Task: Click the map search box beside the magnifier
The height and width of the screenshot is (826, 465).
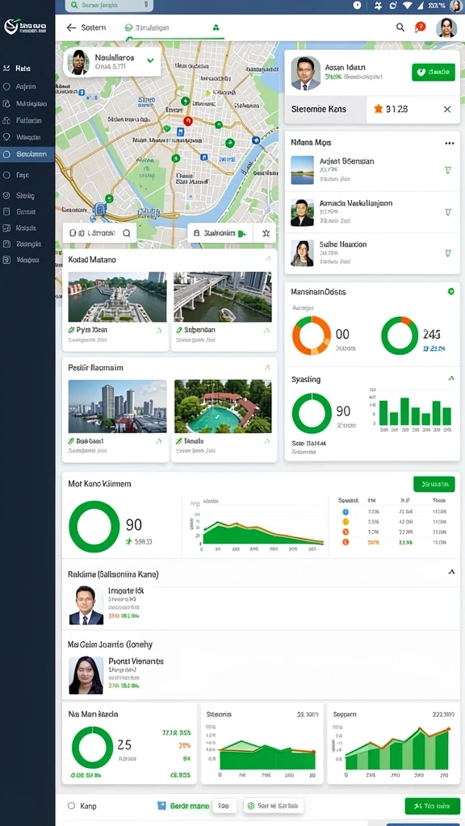Action: click(99, 232)
